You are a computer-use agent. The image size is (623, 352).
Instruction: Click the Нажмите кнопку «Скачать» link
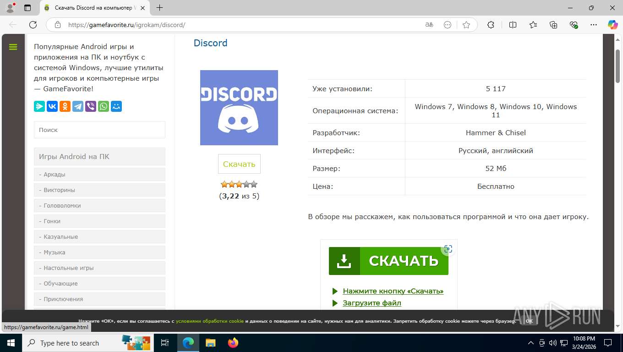pyautogui.click(x=393, y=291)
